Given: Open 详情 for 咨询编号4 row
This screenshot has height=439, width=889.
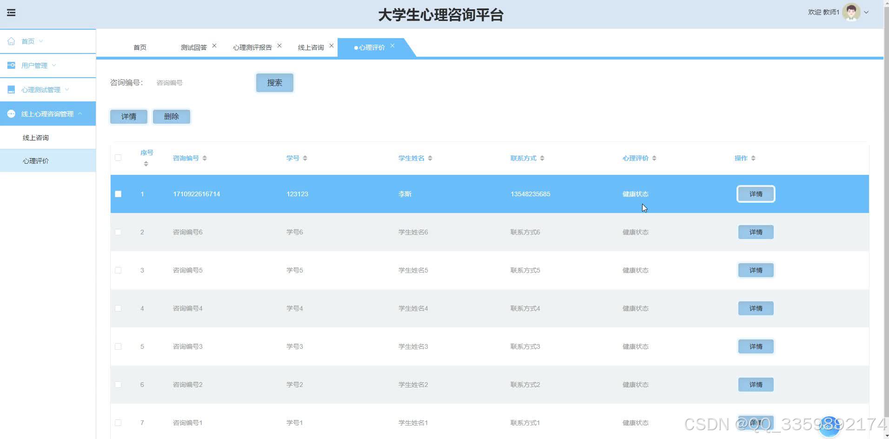Looking at the screenshot, I should pyautogui.click(x=756, y=308).
